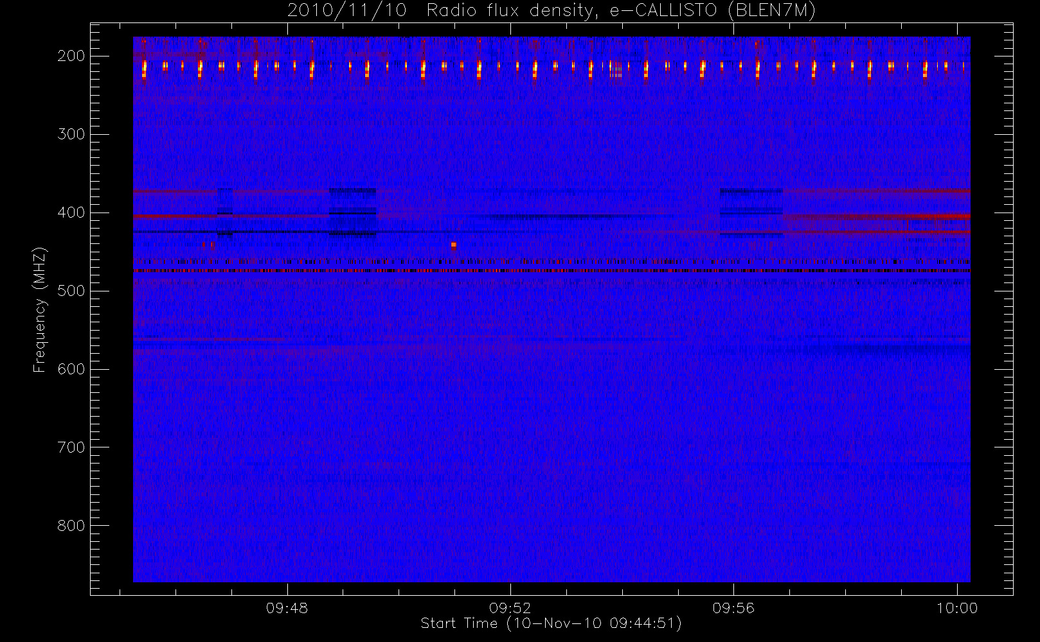This screenshot has width=1040, height=642.
Task: Click the y-axis label "Frequency (MHZ)"
Action: pos(40,309)
